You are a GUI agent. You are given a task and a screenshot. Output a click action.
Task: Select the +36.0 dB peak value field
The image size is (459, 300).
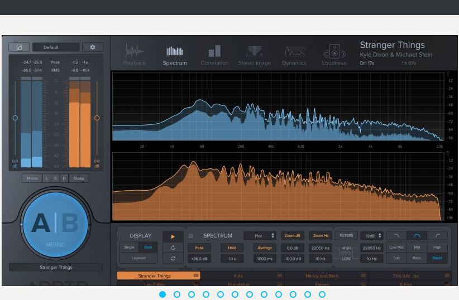199,259
